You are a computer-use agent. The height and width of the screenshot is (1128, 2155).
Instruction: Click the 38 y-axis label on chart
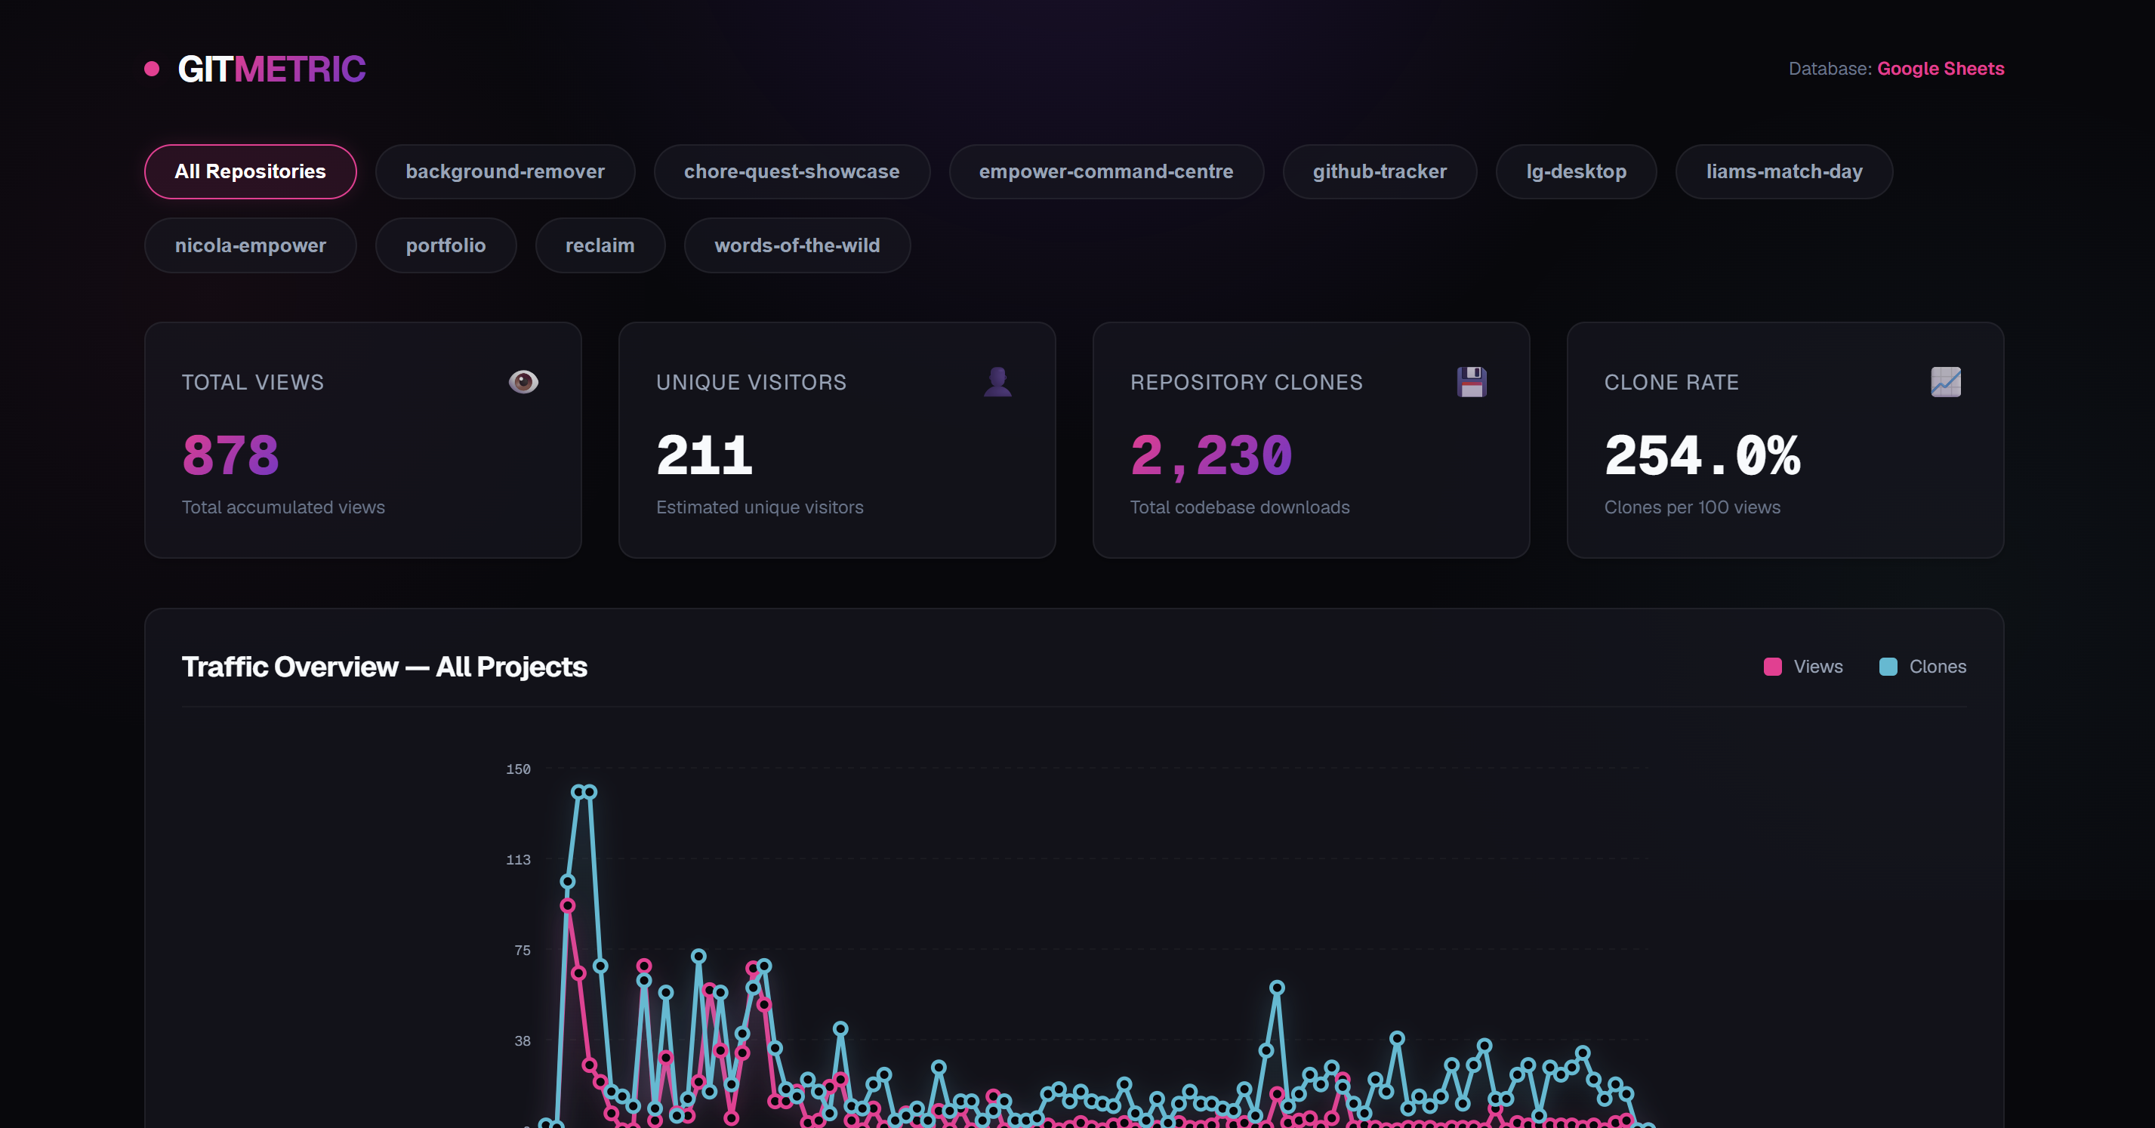(522, 1041)
